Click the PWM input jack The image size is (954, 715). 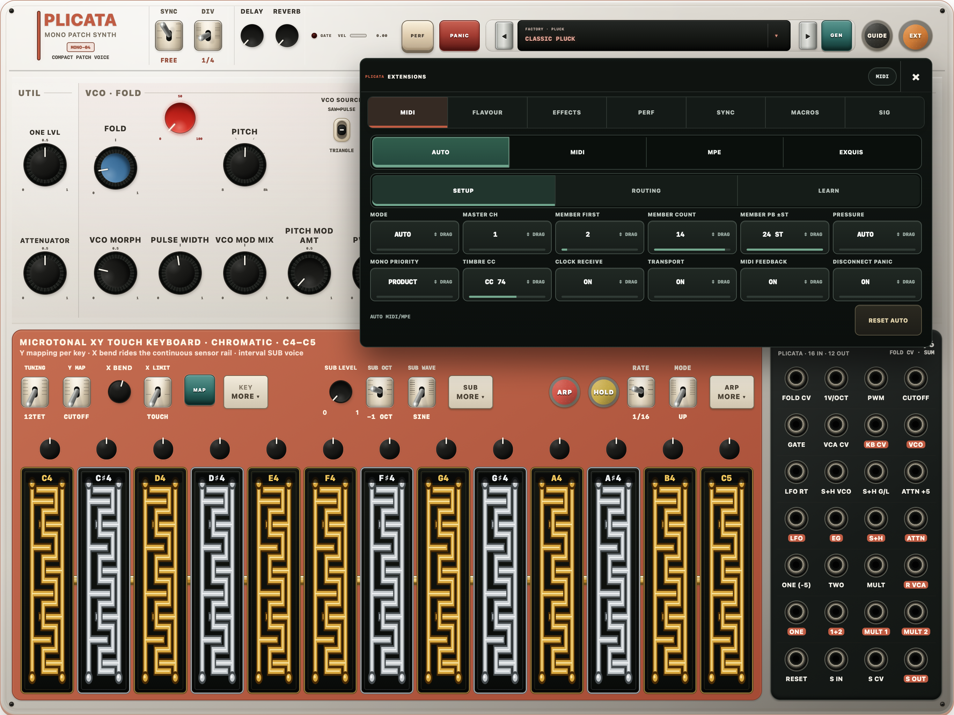tap(875, 378)
